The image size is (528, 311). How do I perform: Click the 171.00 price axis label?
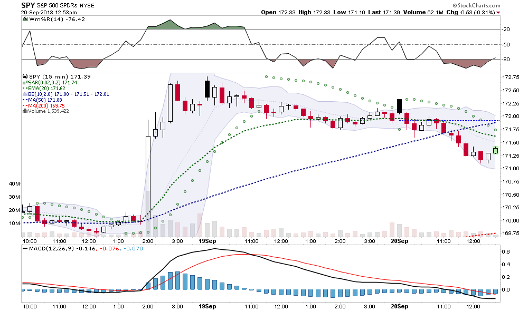(x=511, y=169)
